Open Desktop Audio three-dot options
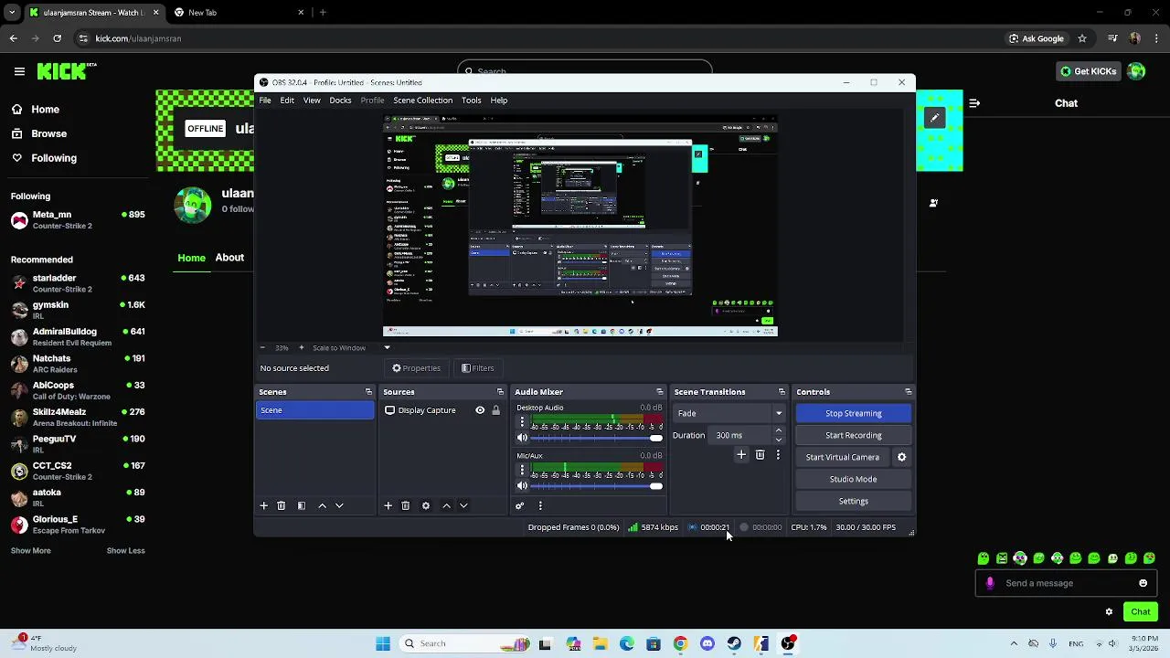Viewport: 1170px width, 658px height. coord(522,422)
